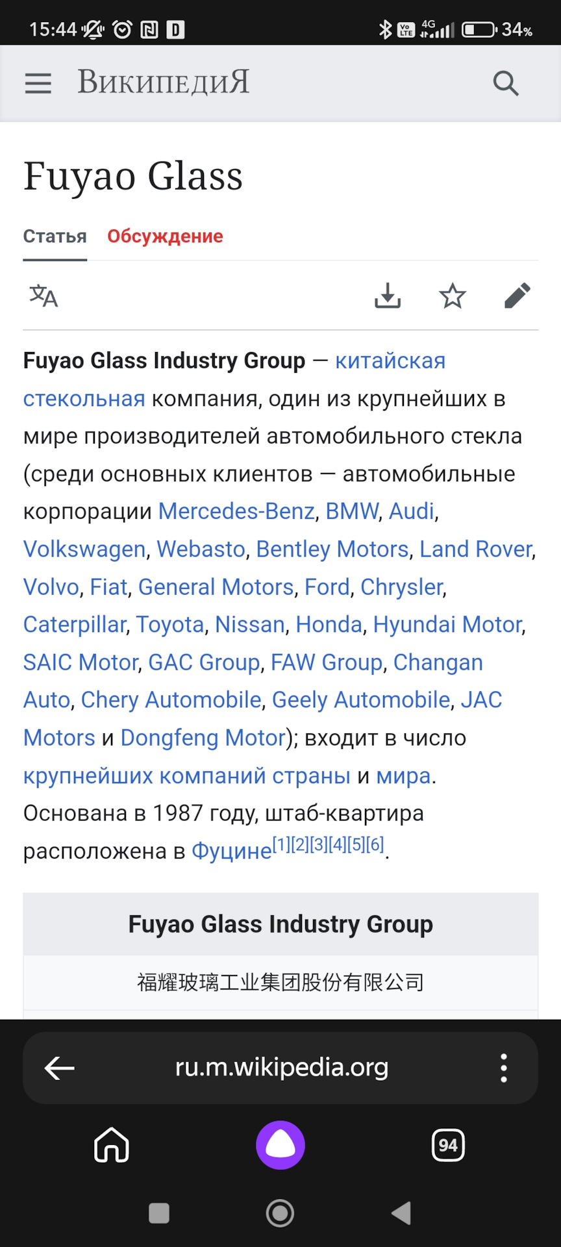Edit the Fuyao Glass article
The image size is (561, 1247).
[517, 296]
